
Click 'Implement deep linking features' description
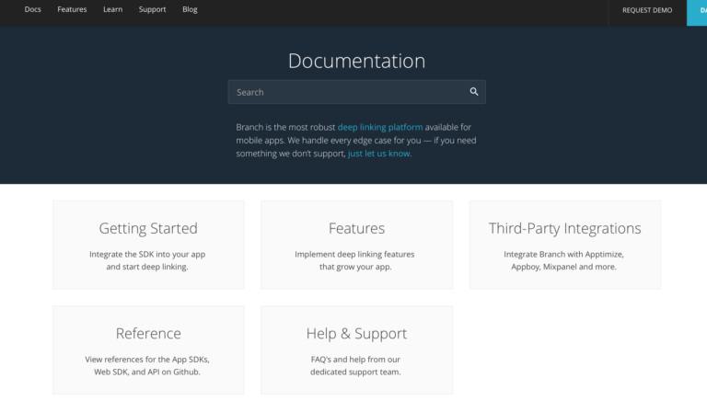coord(354,254)
